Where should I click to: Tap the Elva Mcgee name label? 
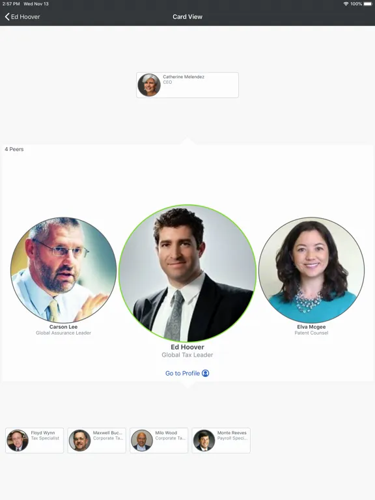(x=311, y=327)
